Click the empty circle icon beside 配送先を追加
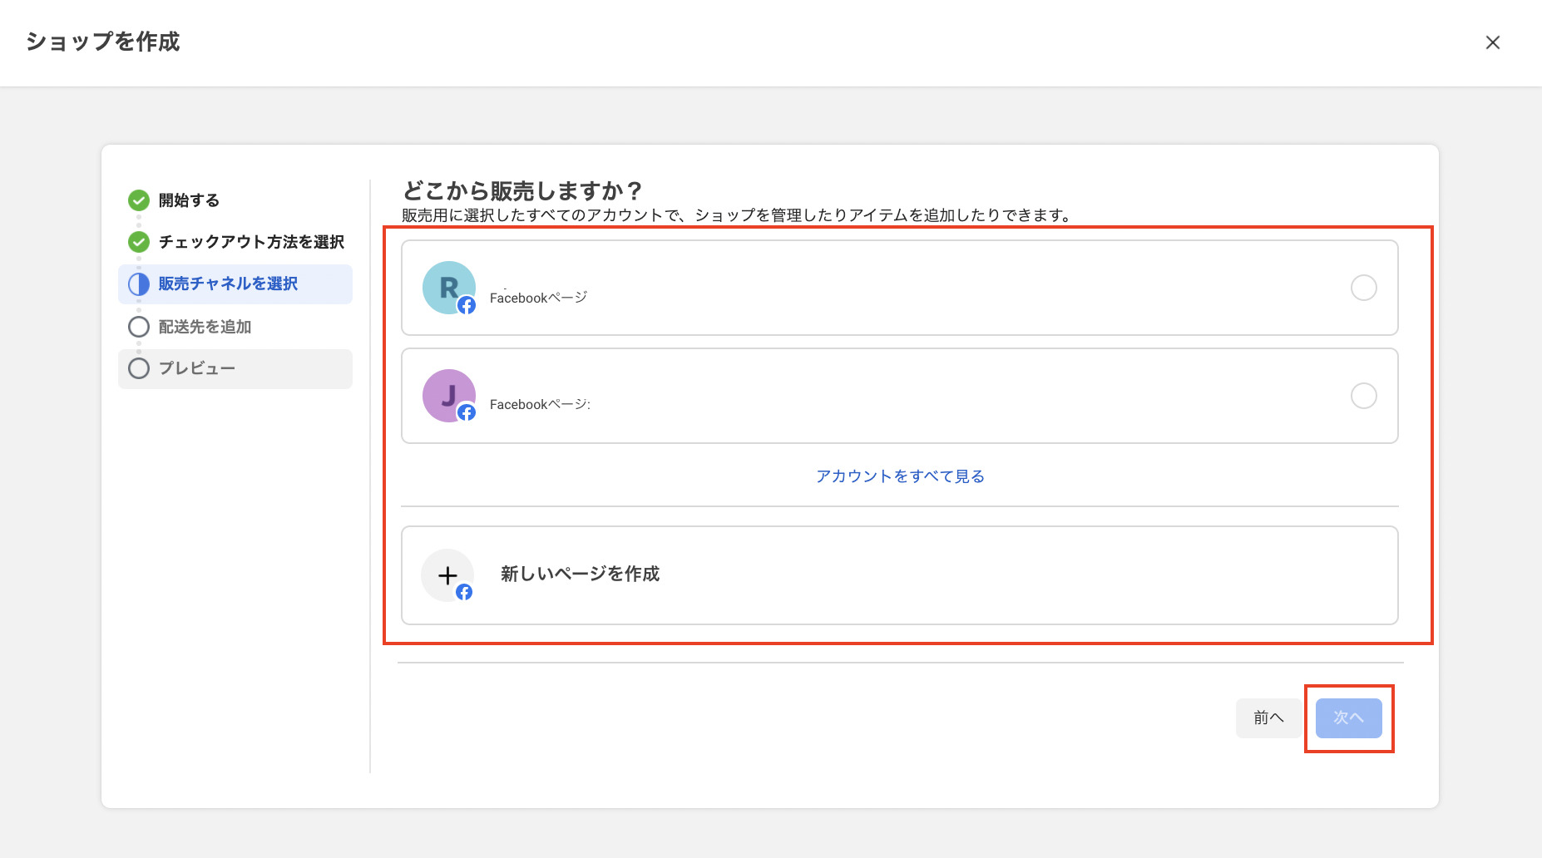Image resolution: width=1542 pixels, height=858 pixels. coord(139,327)
